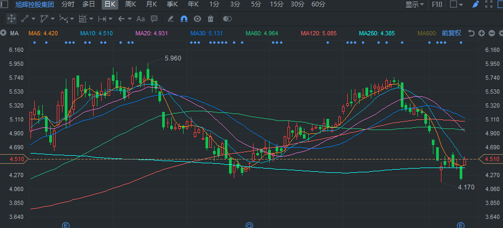Open F10 company info
503x228 pixels.
pyautogui.click(x=437, y=4)
